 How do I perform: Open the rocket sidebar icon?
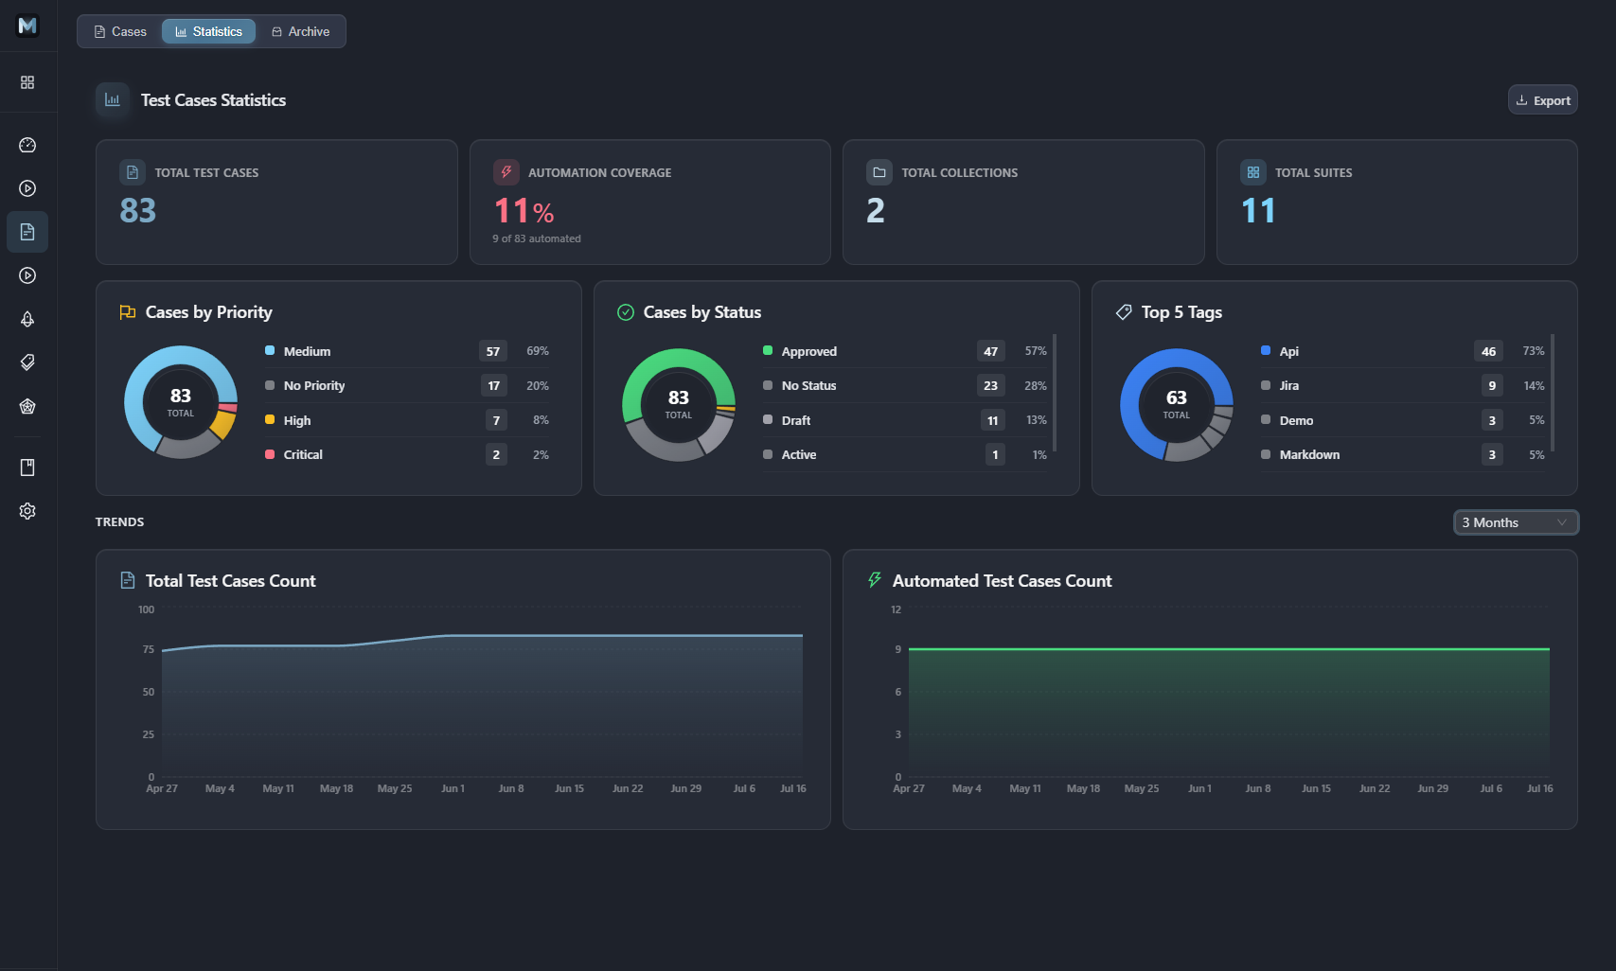(27, 319)
